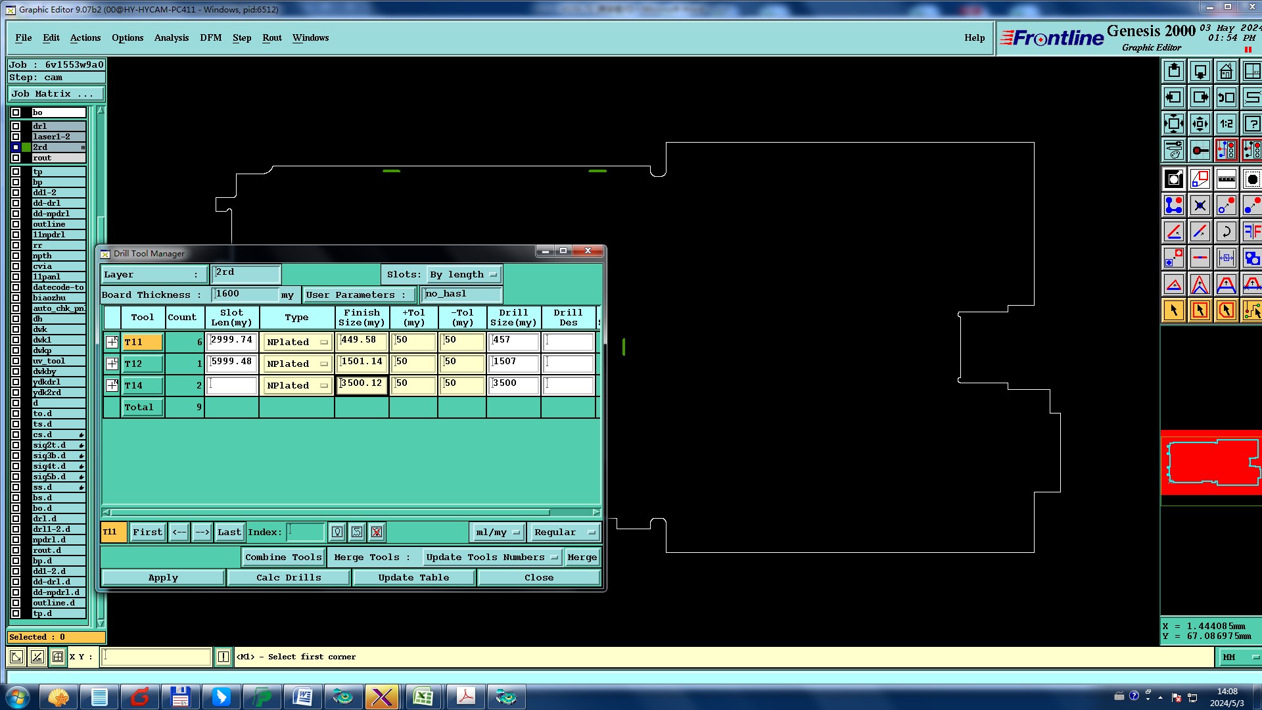Screen dimensions: 1262x710
Task: Toggle the rout layer checkbox
Action: pyautogui.click(x=16, y=158)
